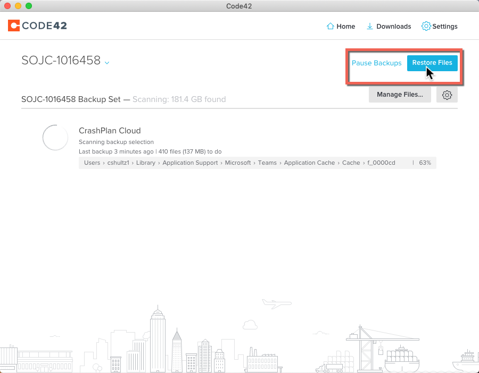The width and height of the screenshot is (479, 373).
Task: Click 'Application Support' in the file path
Action: point(190,163)
